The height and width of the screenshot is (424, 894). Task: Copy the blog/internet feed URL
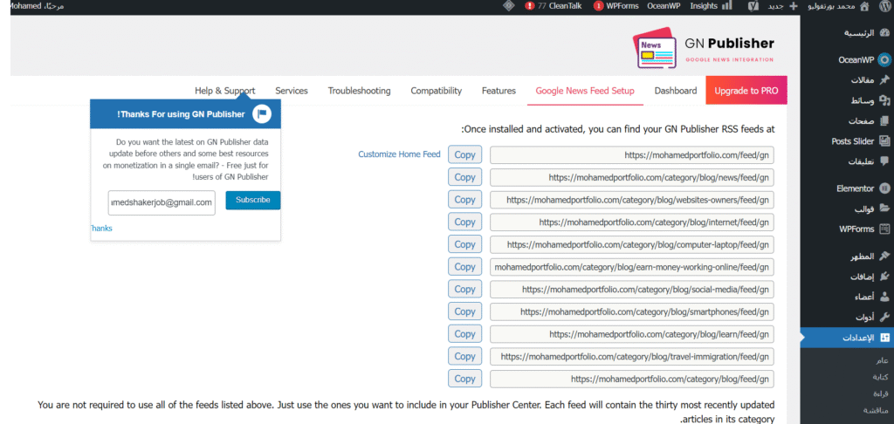click(464, 222)
